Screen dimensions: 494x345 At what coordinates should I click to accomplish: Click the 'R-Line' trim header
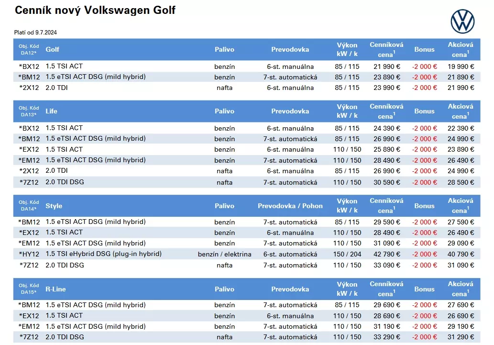(55, 289)
